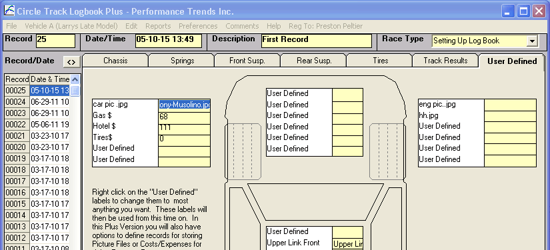Select record 00022 in the list

(x=37, y=125)
